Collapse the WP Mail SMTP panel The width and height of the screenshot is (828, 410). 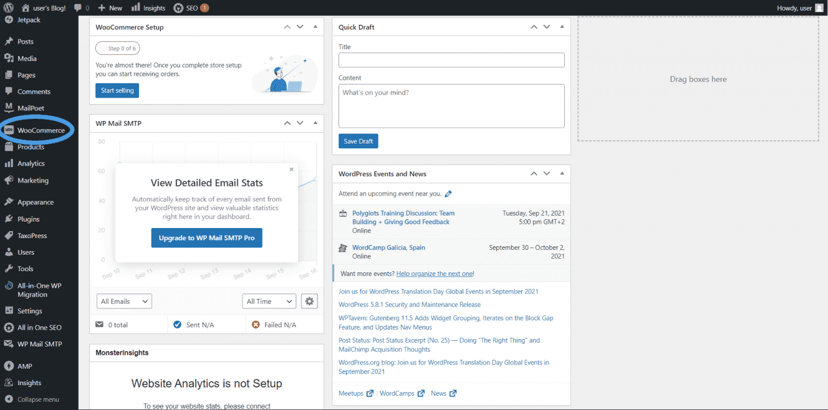point(315,123)
